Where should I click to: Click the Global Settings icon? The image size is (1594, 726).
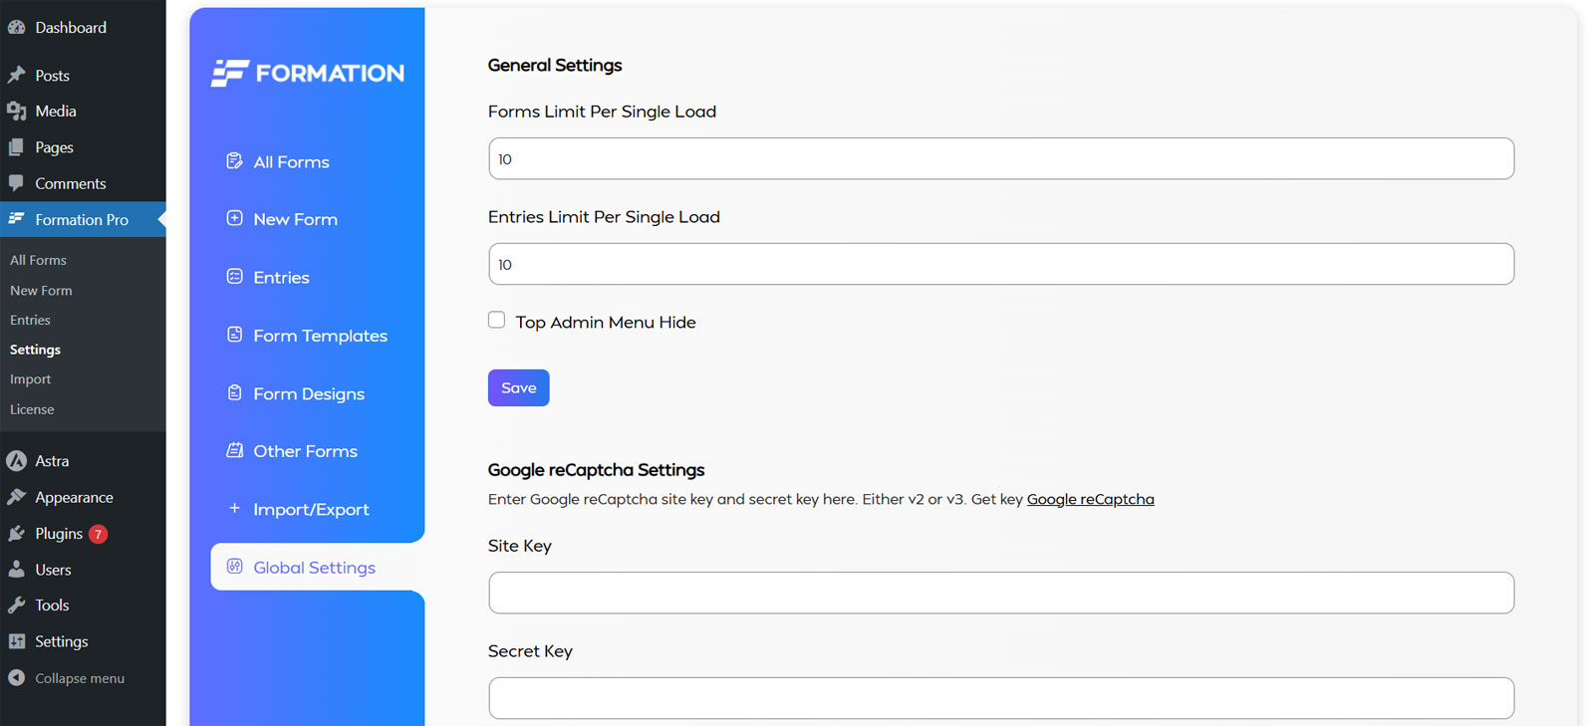(234, 566)
